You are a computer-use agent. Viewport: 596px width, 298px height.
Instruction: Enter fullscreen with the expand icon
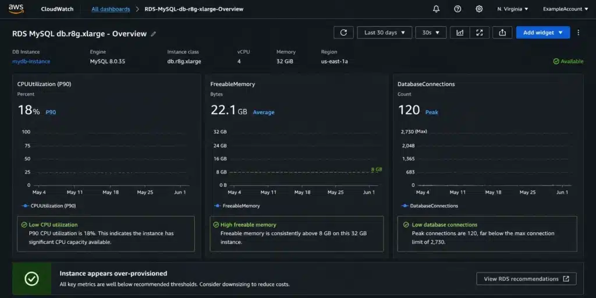[x=480, y=33]
